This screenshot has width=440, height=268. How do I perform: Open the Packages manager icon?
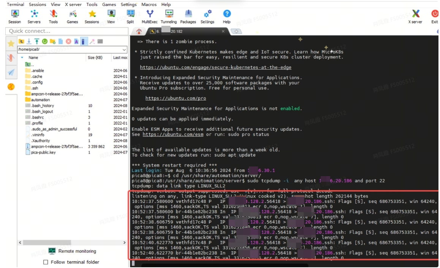(188, 16)
